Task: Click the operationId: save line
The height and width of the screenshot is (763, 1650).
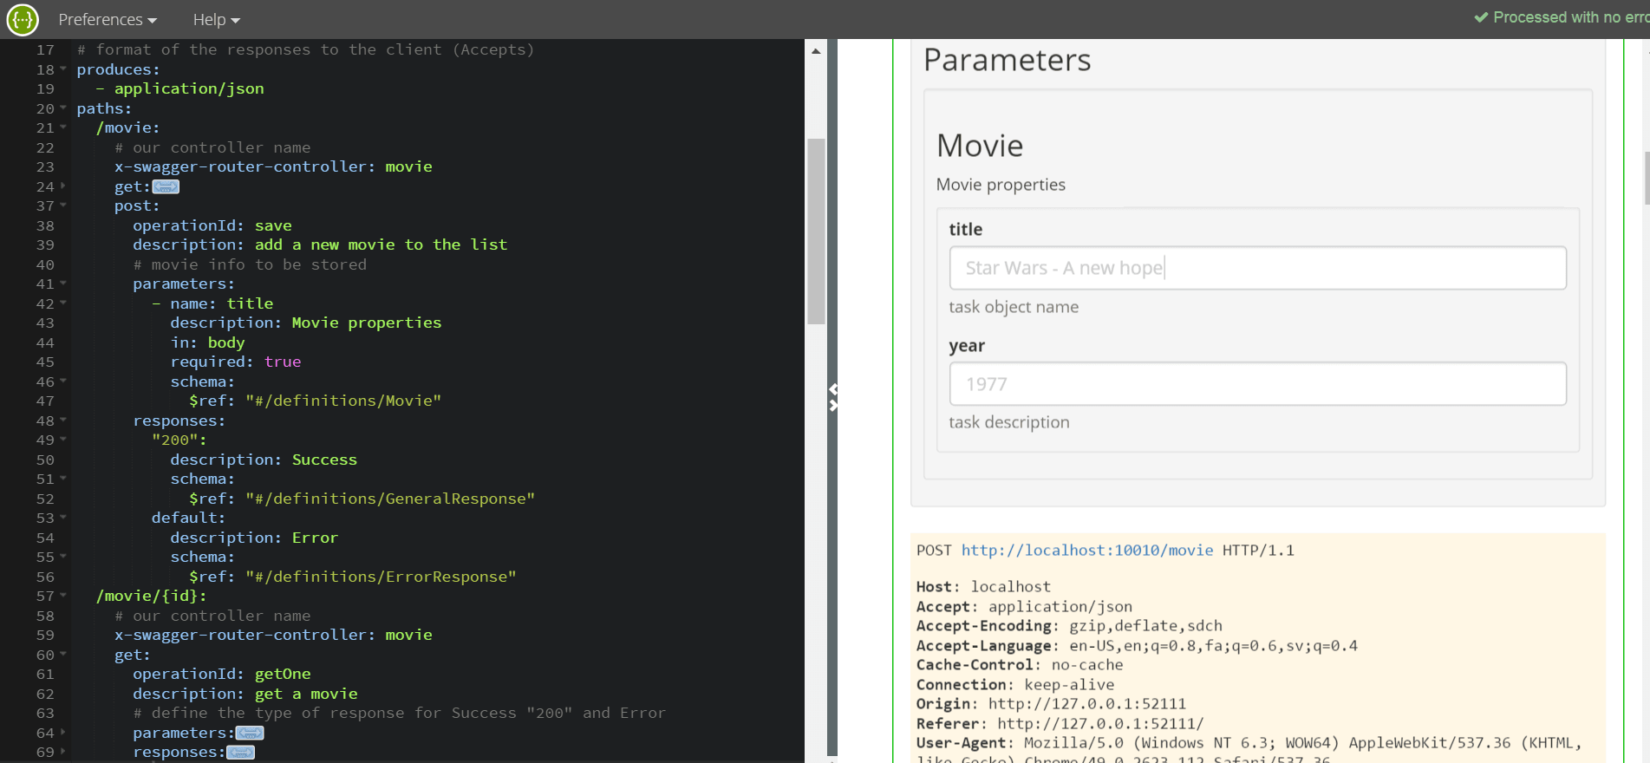Action: 212,225
